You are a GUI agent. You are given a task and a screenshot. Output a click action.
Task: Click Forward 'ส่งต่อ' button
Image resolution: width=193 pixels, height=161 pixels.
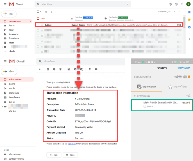[70, 155]
